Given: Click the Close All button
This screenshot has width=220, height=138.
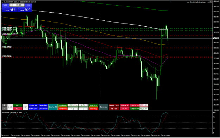Looking at the screenshot, I should 33,105.
